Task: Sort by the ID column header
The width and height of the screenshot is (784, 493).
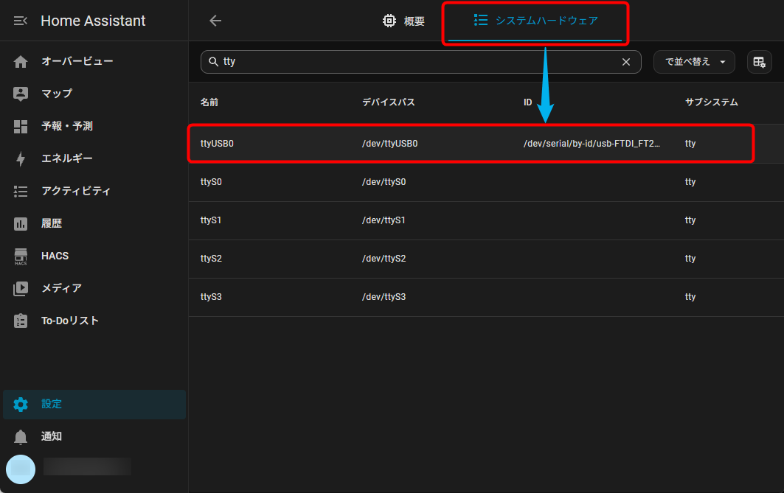Action: tap(527, 102)
